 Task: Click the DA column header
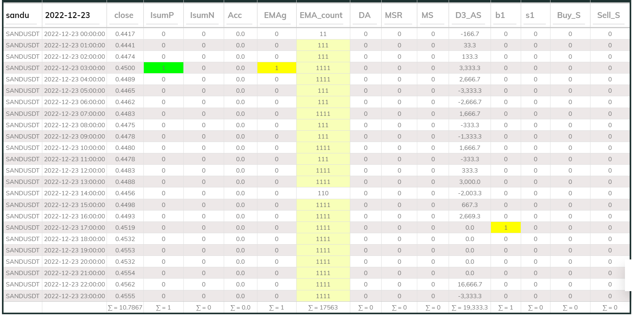pos(364,15)
